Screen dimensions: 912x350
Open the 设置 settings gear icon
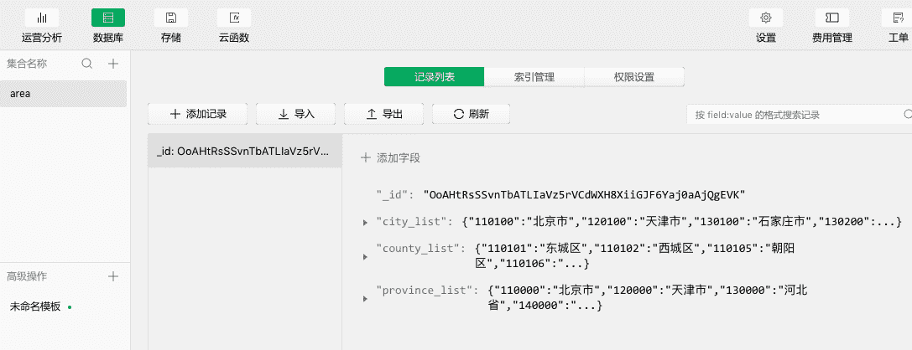(766, 18)
